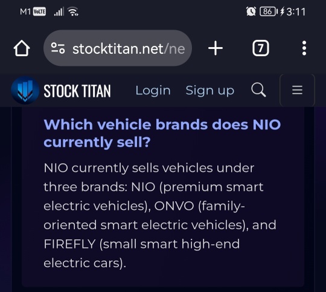Tap the Wi-Fi signal status icon
This screenshot has height=292, width=326.
coord(74,11)
